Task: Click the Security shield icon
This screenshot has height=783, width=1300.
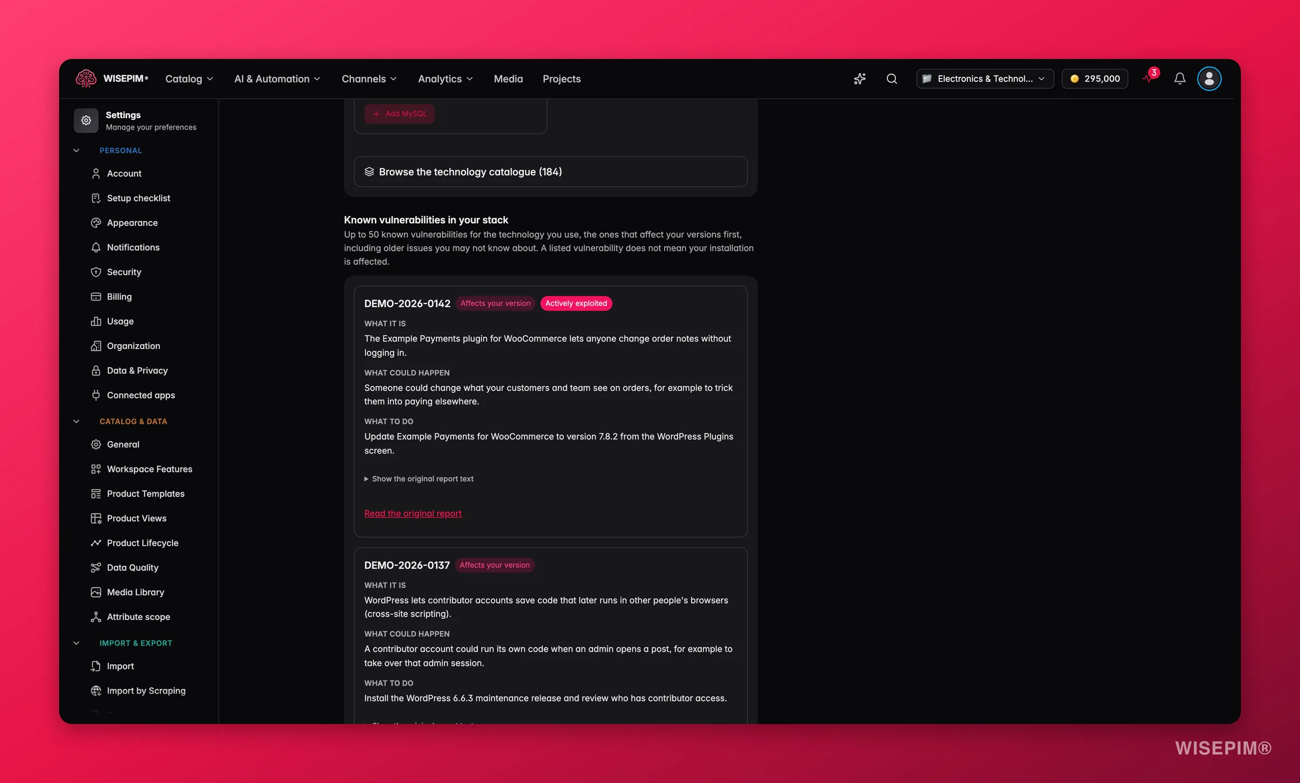Action: click(96, 272)
